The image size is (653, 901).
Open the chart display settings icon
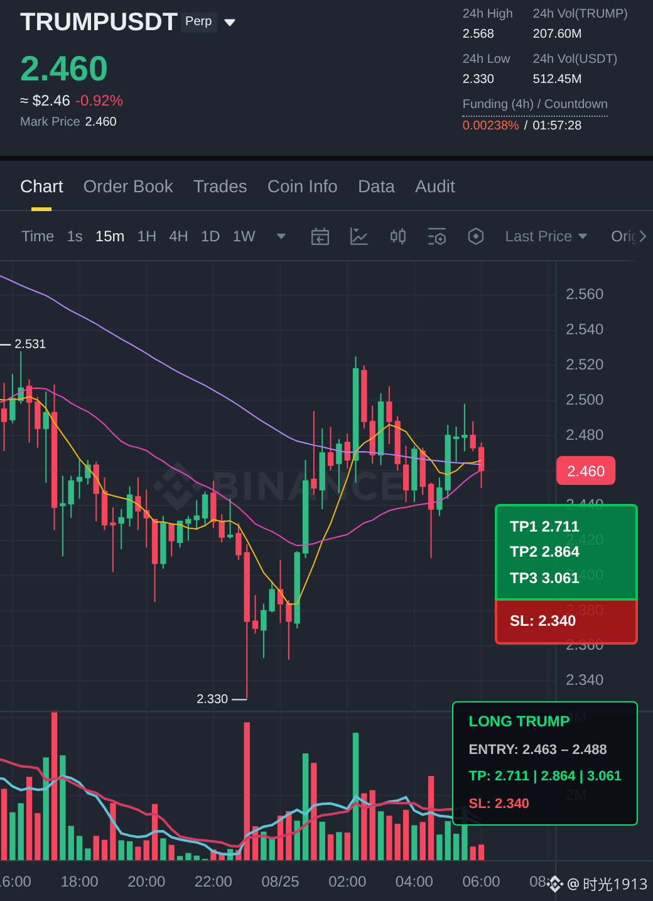coord(437,236)
